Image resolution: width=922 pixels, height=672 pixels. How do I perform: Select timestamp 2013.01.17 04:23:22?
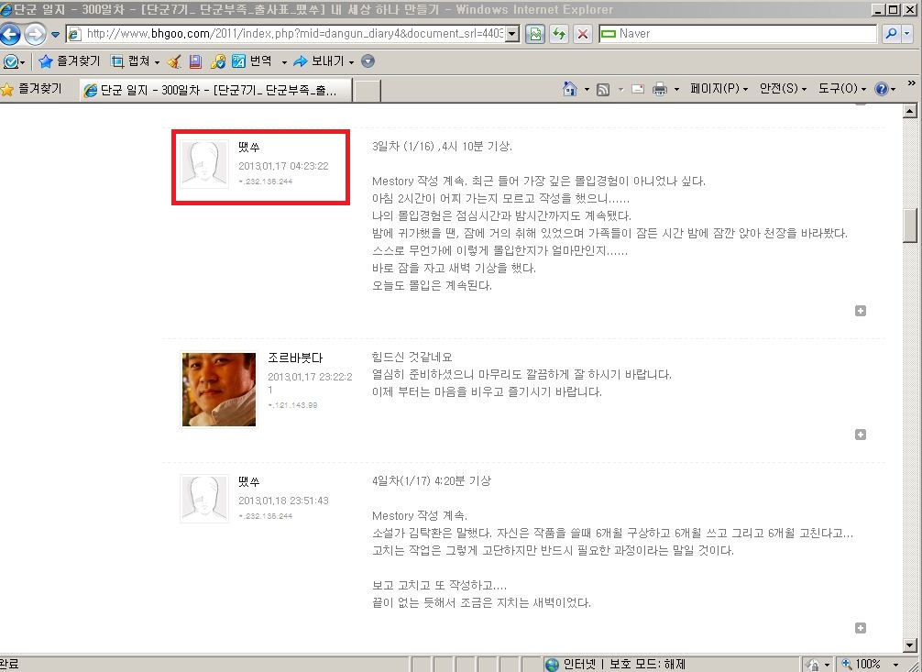[x=283, y=166]
